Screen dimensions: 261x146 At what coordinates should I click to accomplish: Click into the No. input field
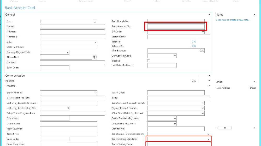[66, 21]
